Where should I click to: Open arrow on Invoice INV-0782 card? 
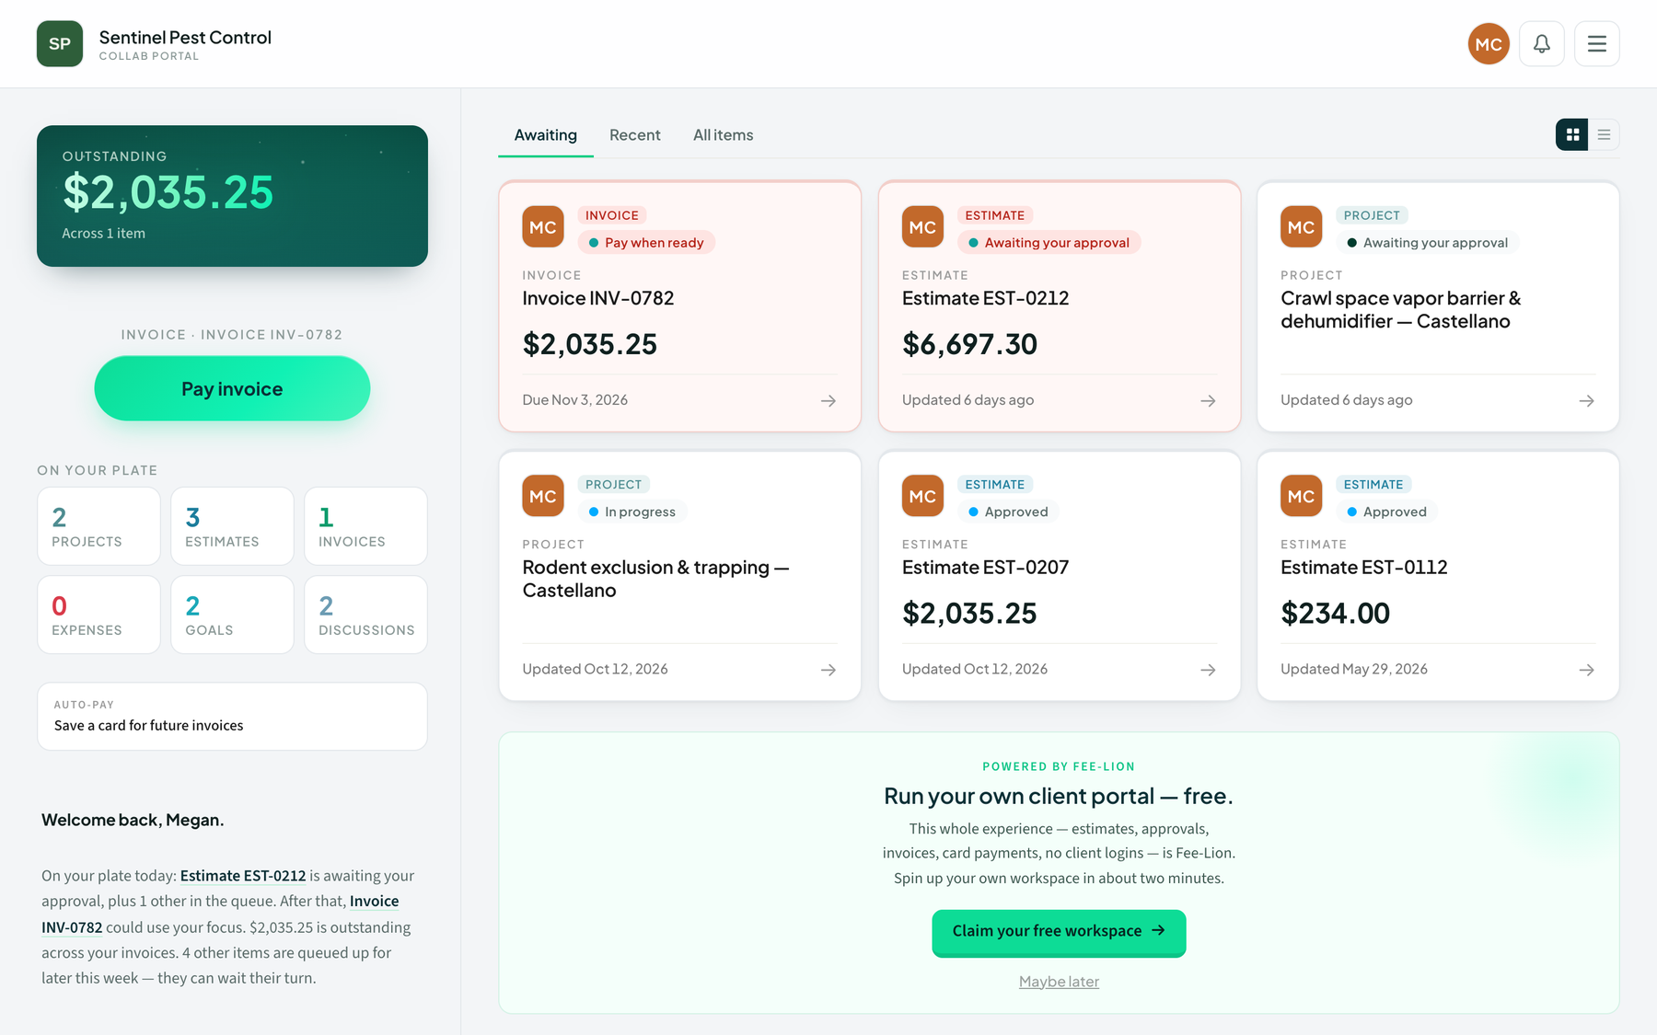(828, 400)
